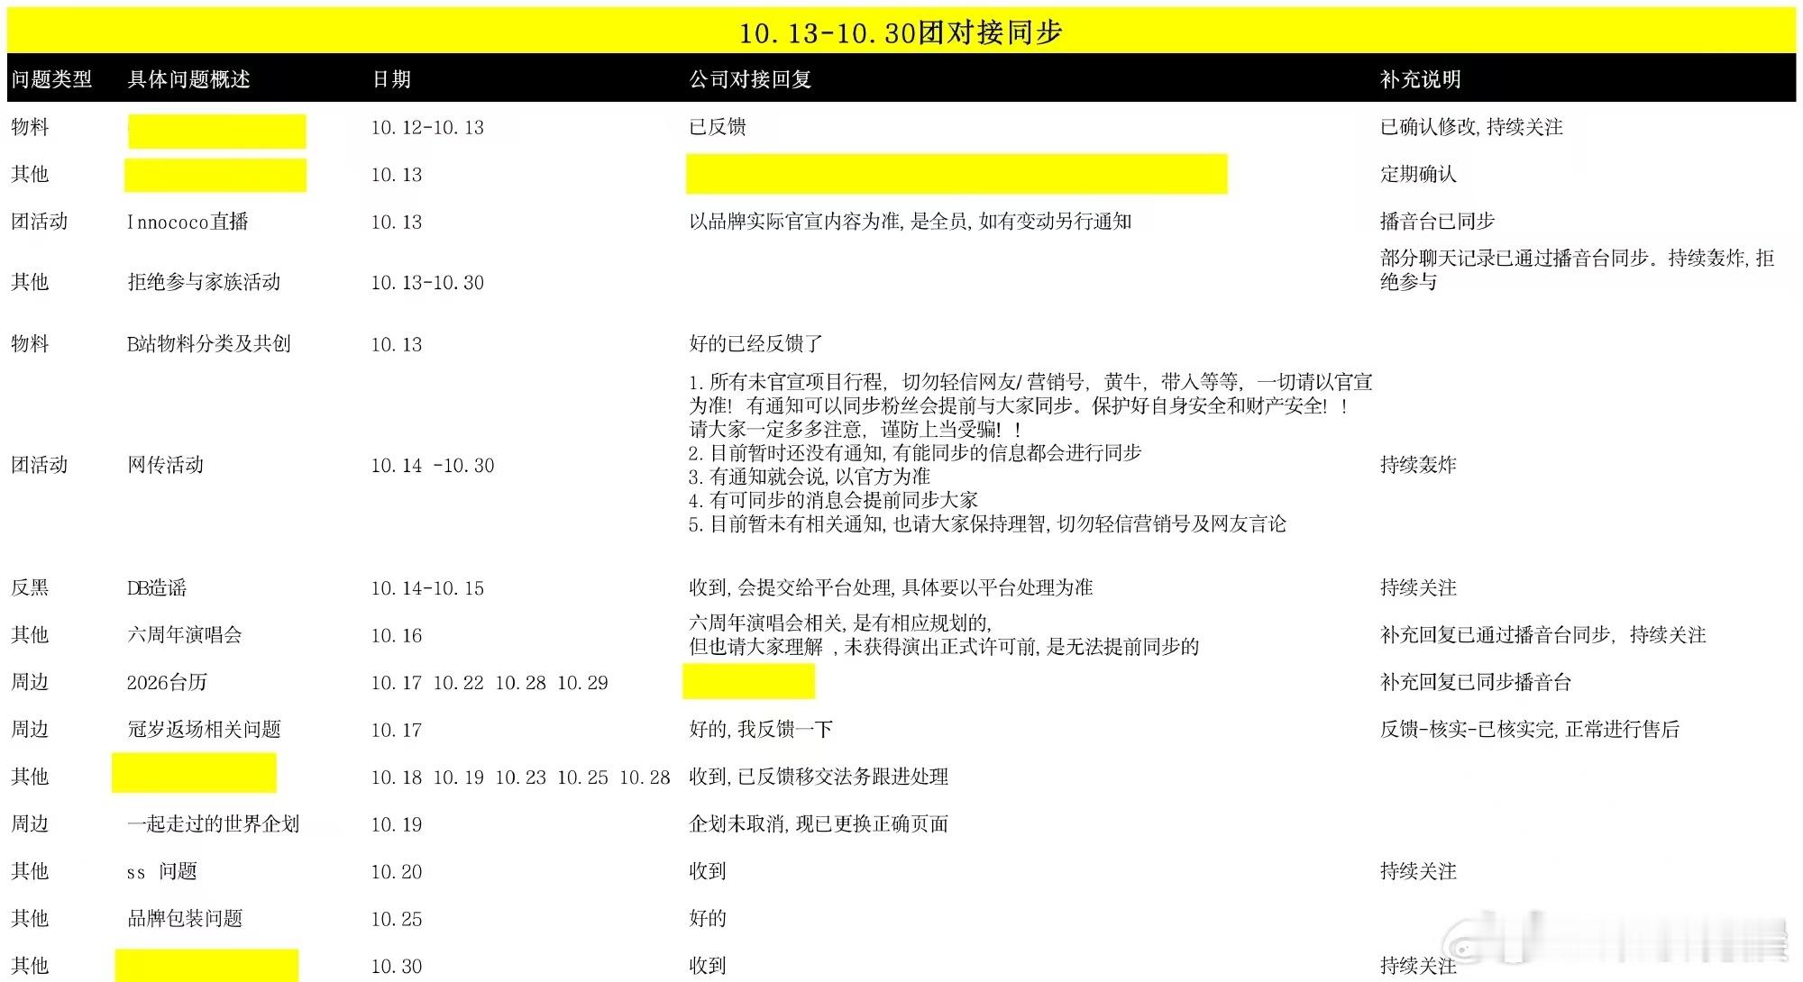Select the "具体问题概述" column header

coord(189,79)
